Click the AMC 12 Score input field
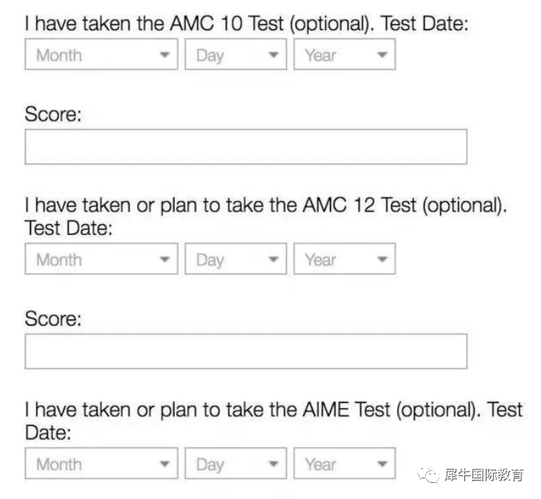541x499 pixels. click(x=246, y=352)
